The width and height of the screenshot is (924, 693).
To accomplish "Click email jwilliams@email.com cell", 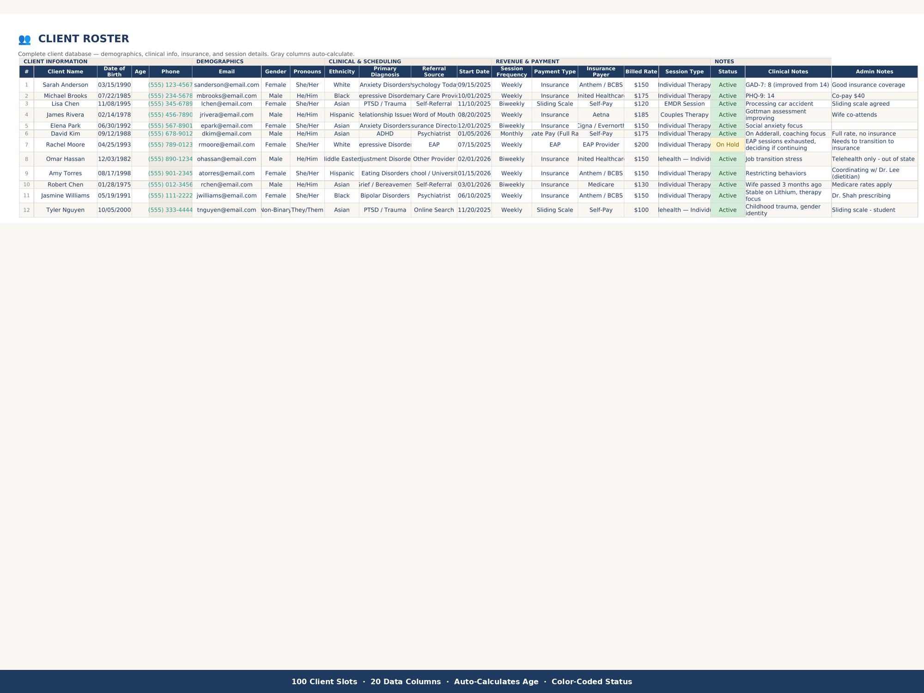I will click(226, 196).
